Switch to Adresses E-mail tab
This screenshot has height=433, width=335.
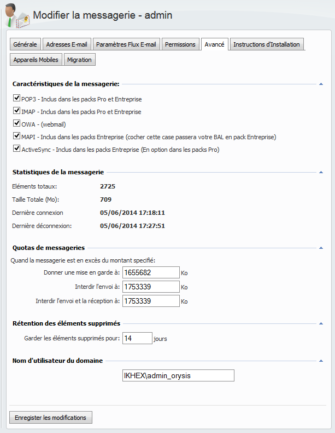tap(67, 44)
